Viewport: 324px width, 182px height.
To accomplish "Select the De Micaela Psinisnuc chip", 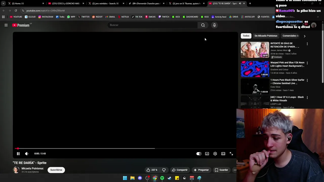I will [x=266, y=36].
